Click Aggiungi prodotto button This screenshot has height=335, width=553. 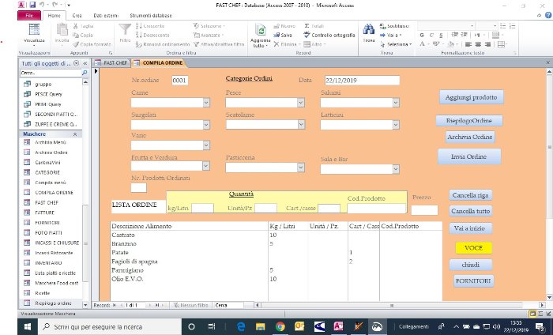[471, 97]
